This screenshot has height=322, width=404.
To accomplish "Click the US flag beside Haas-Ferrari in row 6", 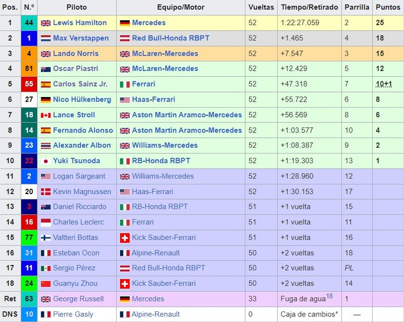I will click(x=125, y=100).
